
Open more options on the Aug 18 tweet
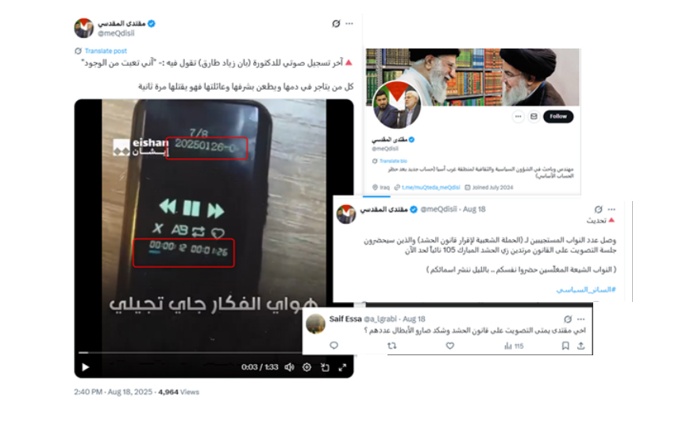coord(611,210)
